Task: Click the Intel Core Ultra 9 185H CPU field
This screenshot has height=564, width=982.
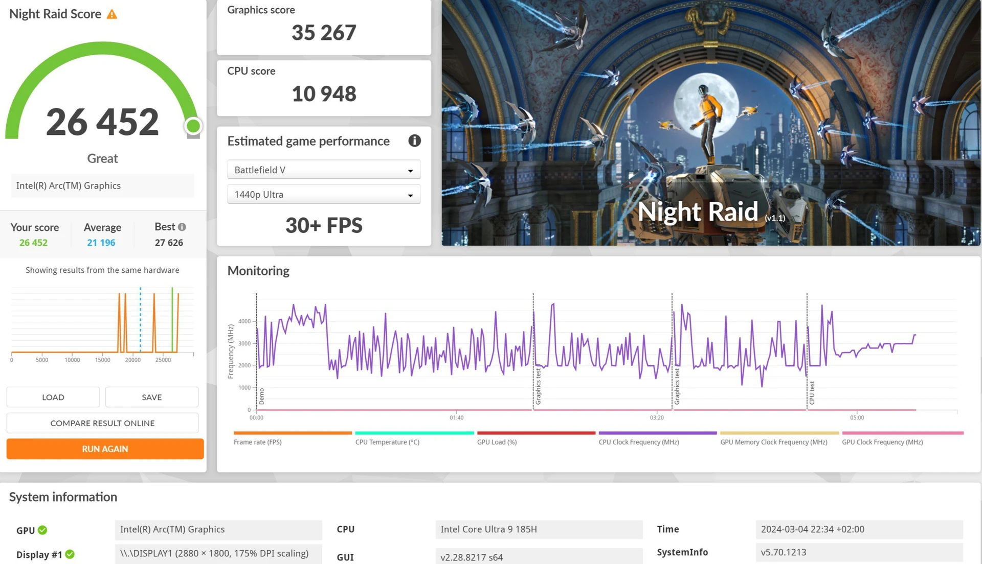Action: coord(539,530)
